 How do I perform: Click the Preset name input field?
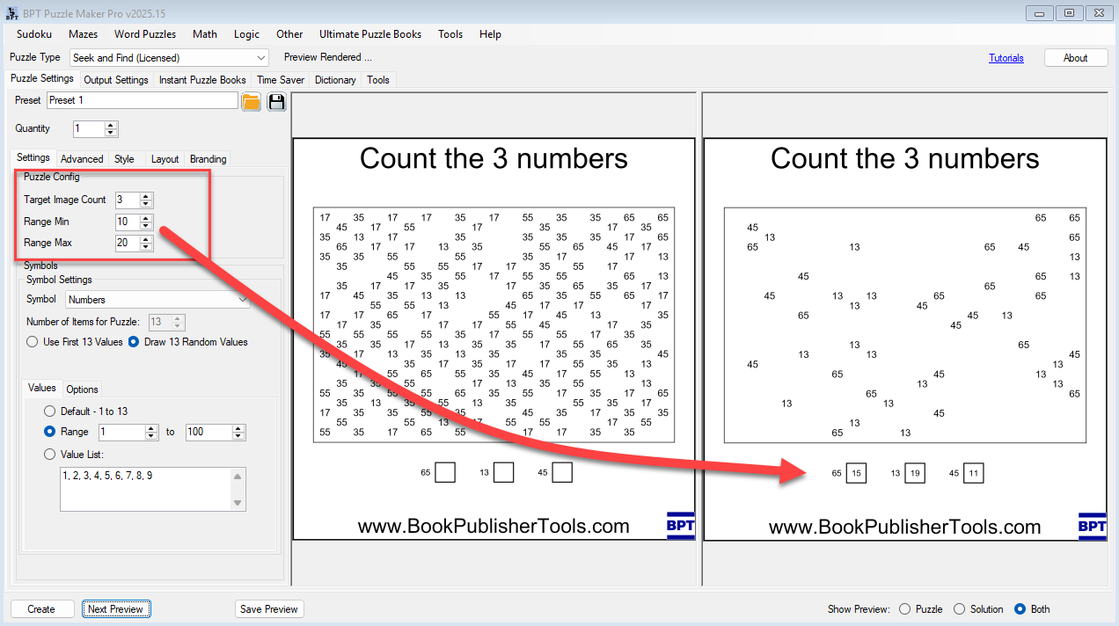click(x=141, y=101)
